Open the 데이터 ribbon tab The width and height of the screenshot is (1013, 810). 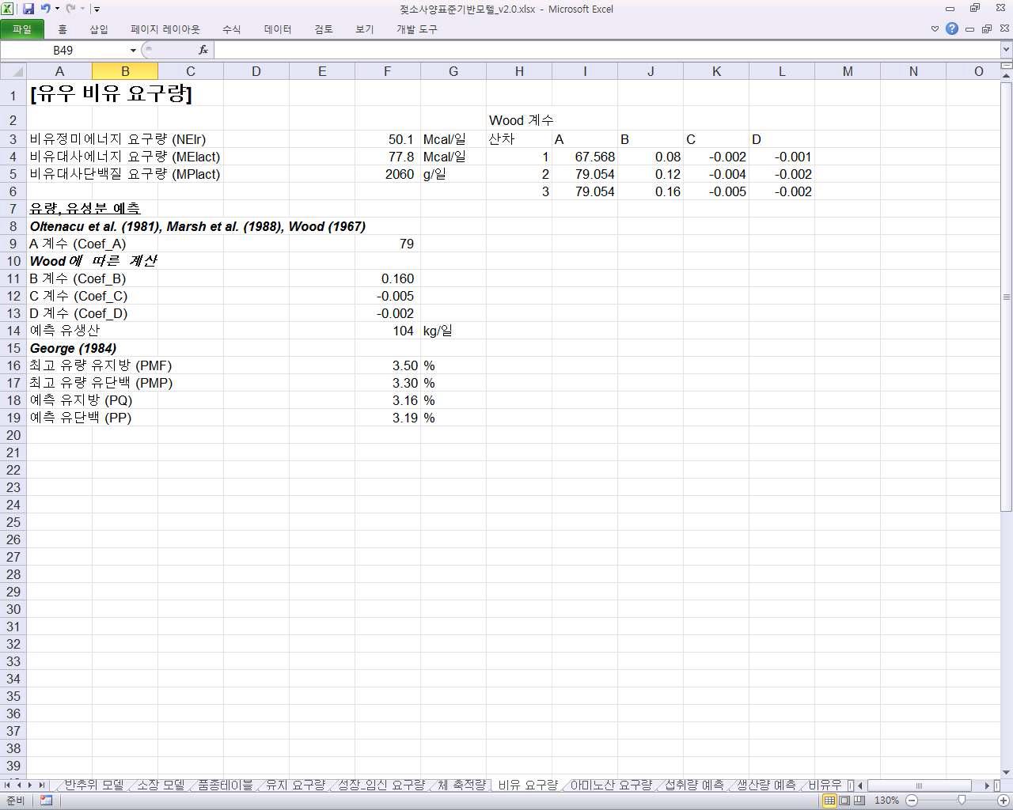(278, 29)
